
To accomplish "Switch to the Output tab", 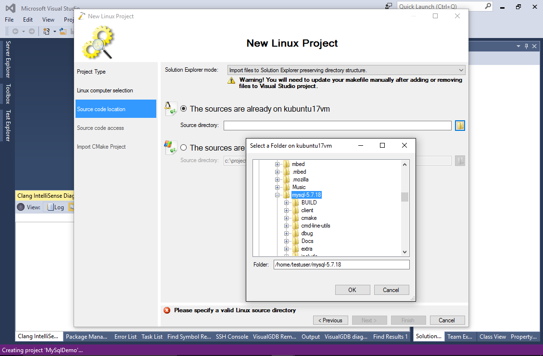I will click(x=311, y=336).
